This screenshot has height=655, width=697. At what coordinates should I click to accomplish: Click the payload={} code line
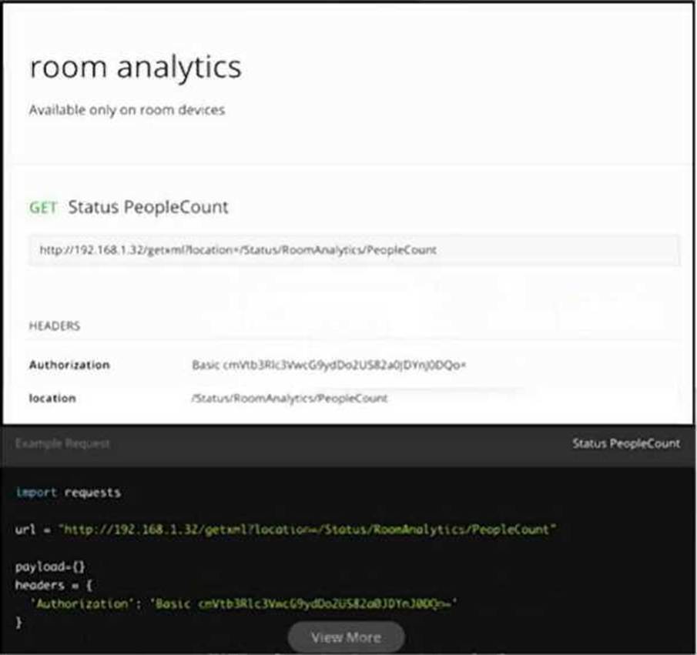pos(50,566)
